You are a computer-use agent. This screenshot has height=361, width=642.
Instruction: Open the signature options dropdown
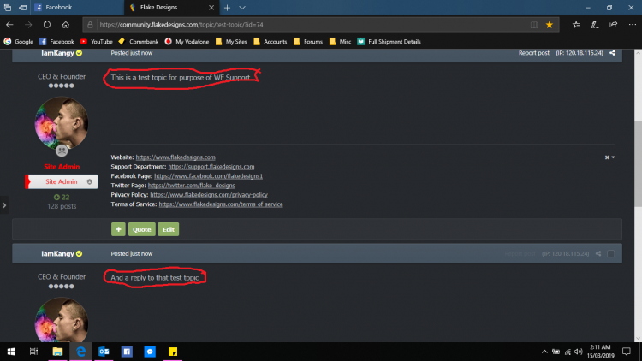pyautogui.click(x=609, y=157)
